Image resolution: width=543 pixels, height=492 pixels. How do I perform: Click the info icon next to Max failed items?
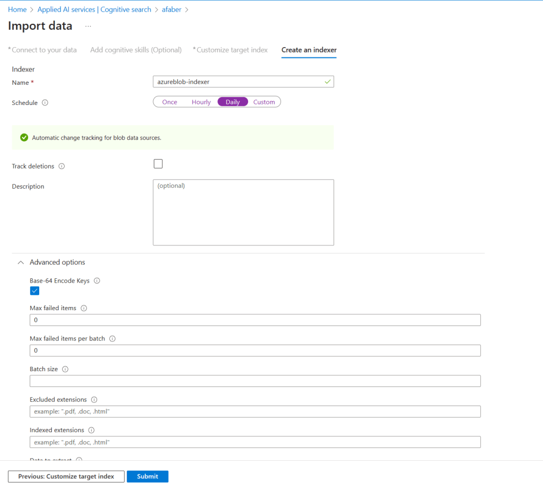click(x=84, y=308)
